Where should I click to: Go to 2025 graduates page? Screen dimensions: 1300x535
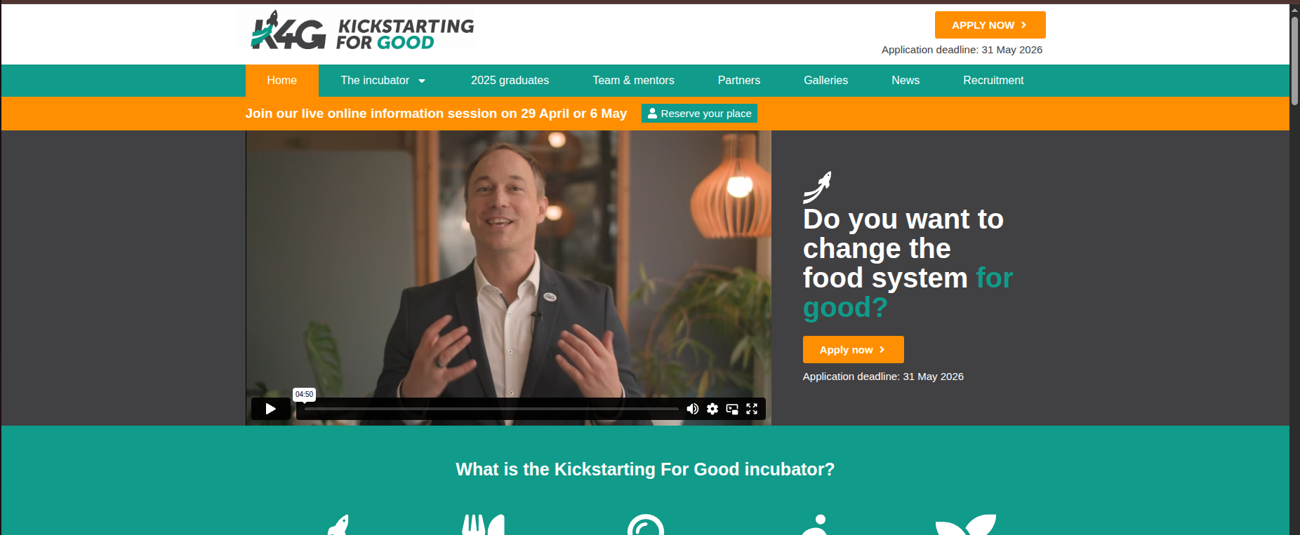point(510,81)
